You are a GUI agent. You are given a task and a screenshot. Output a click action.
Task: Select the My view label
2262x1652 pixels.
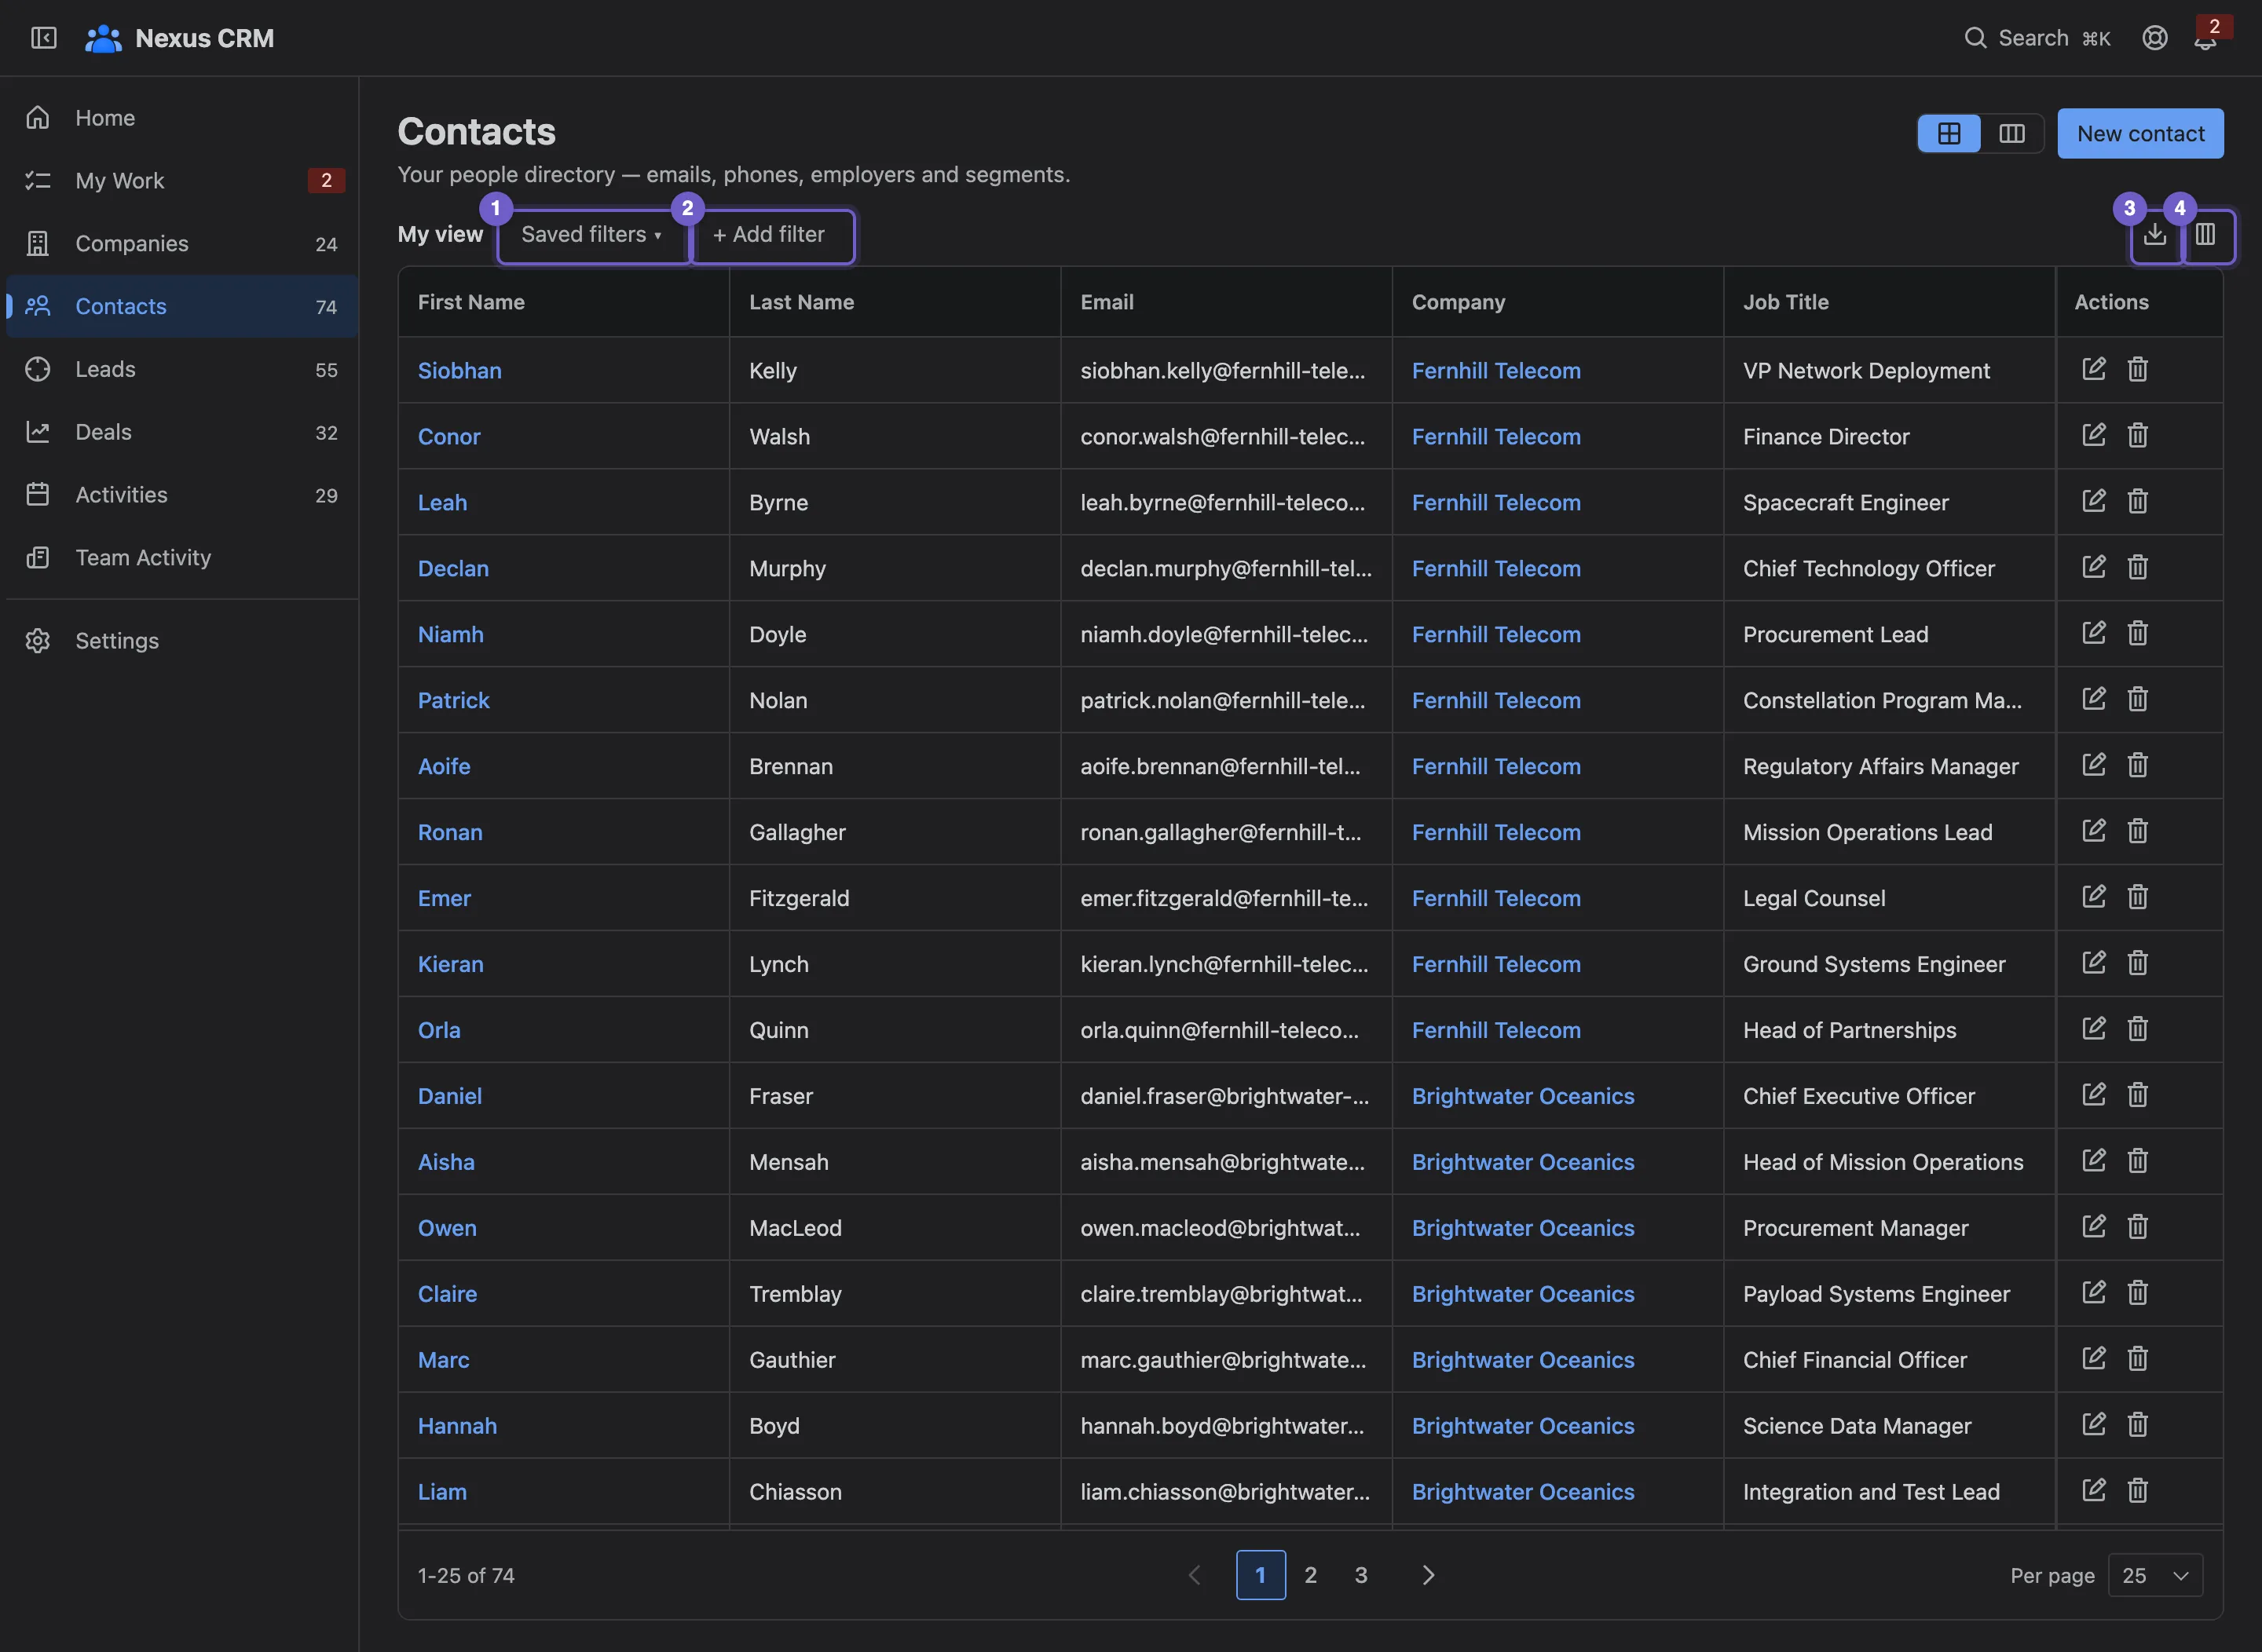pyautogui.click(x=440, y=235)
